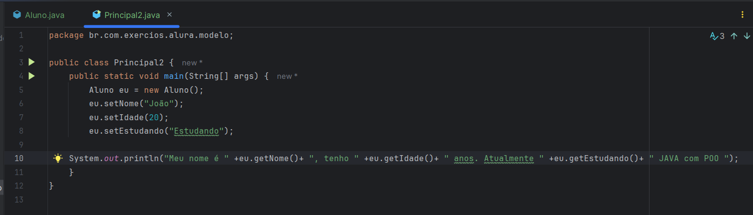Screen dimensions: 753x215
Task: Jump to next highlighted problem arrow
Action: pyautogui.click(x=747, y=36)
